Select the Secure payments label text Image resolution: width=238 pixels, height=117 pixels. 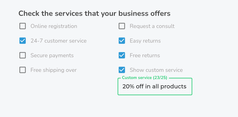click(52, 55)
